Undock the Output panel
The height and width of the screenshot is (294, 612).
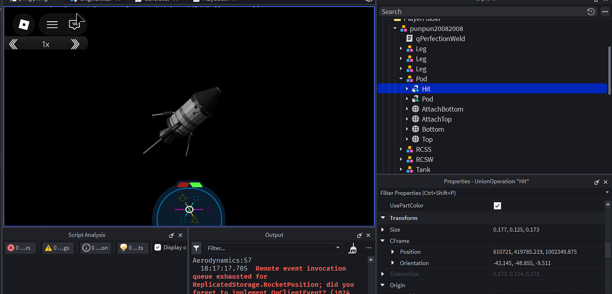pos(360,235)
